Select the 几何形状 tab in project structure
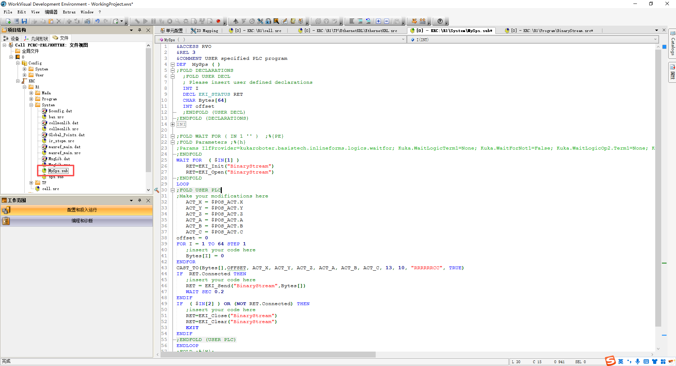This screenshot has height=366, width=676. (x=36, y=38)
